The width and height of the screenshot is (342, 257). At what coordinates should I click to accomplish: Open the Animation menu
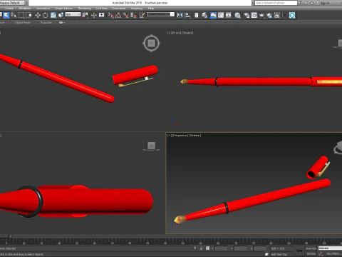(x=43, y=9)
